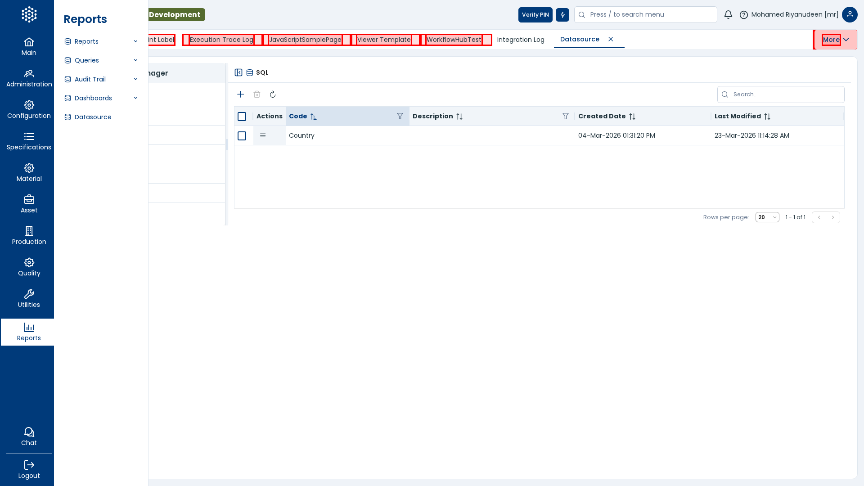Collapse the side panel next to SQL

[x=238, y=72]
